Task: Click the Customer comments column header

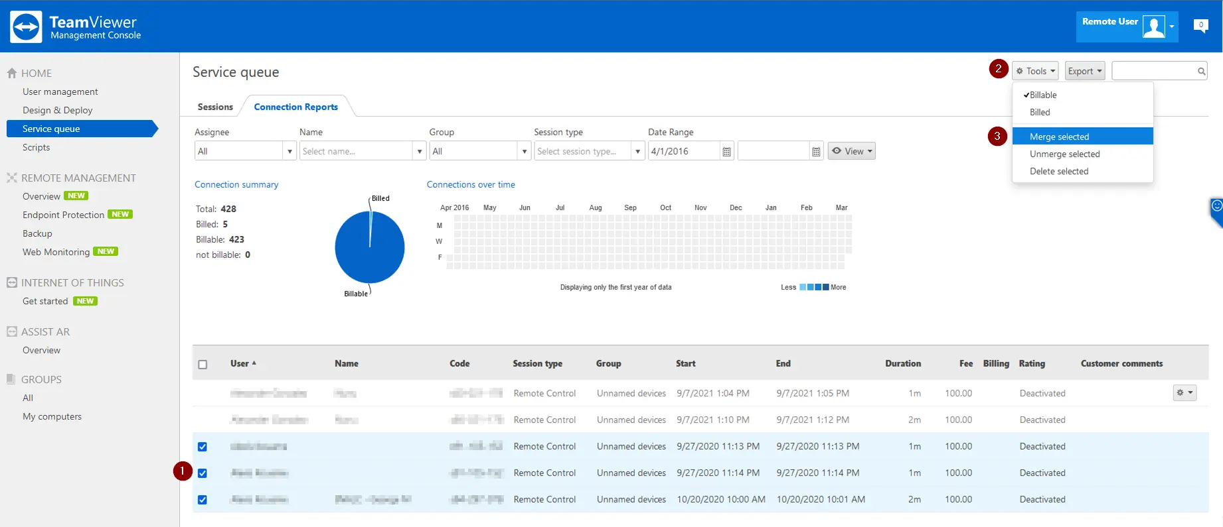Action: (1121, 363)
